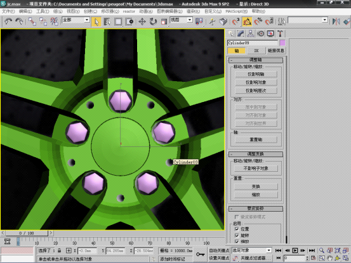Viewport: 351px width, 263px height.
Task: Switch to the IK tab
Action: (x=256, y=51)
